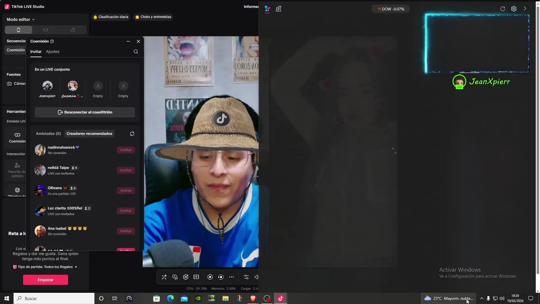Screen dimensions: 540x304
Task: Search co-hosts with the magnifier icon
Action: pos(136,52)
